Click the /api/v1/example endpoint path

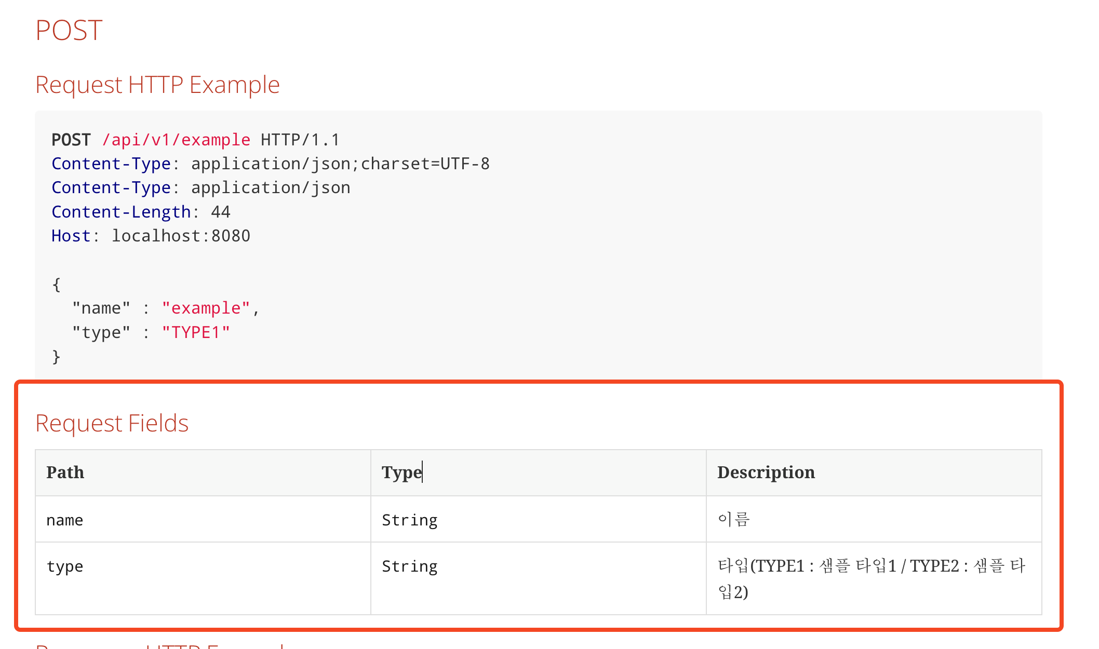click(x=176, y=139)
